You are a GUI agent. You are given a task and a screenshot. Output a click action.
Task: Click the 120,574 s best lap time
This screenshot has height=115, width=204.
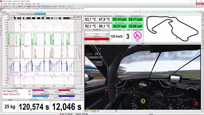click(x=34, y=107)
